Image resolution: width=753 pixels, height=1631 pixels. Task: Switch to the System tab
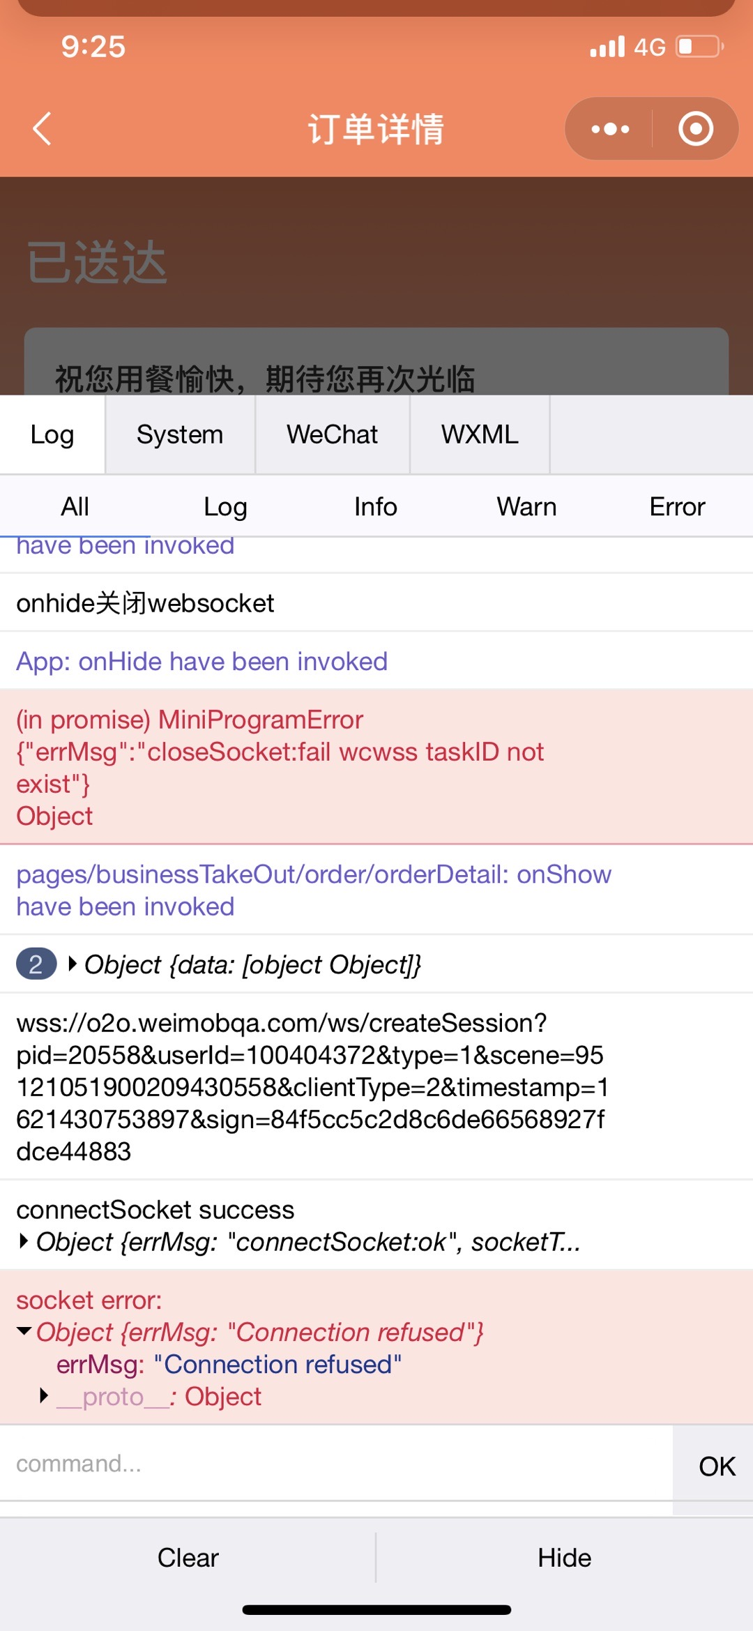coord(180,434)
